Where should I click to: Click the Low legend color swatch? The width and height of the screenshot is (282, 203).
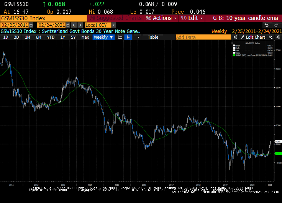coord(234,50)
